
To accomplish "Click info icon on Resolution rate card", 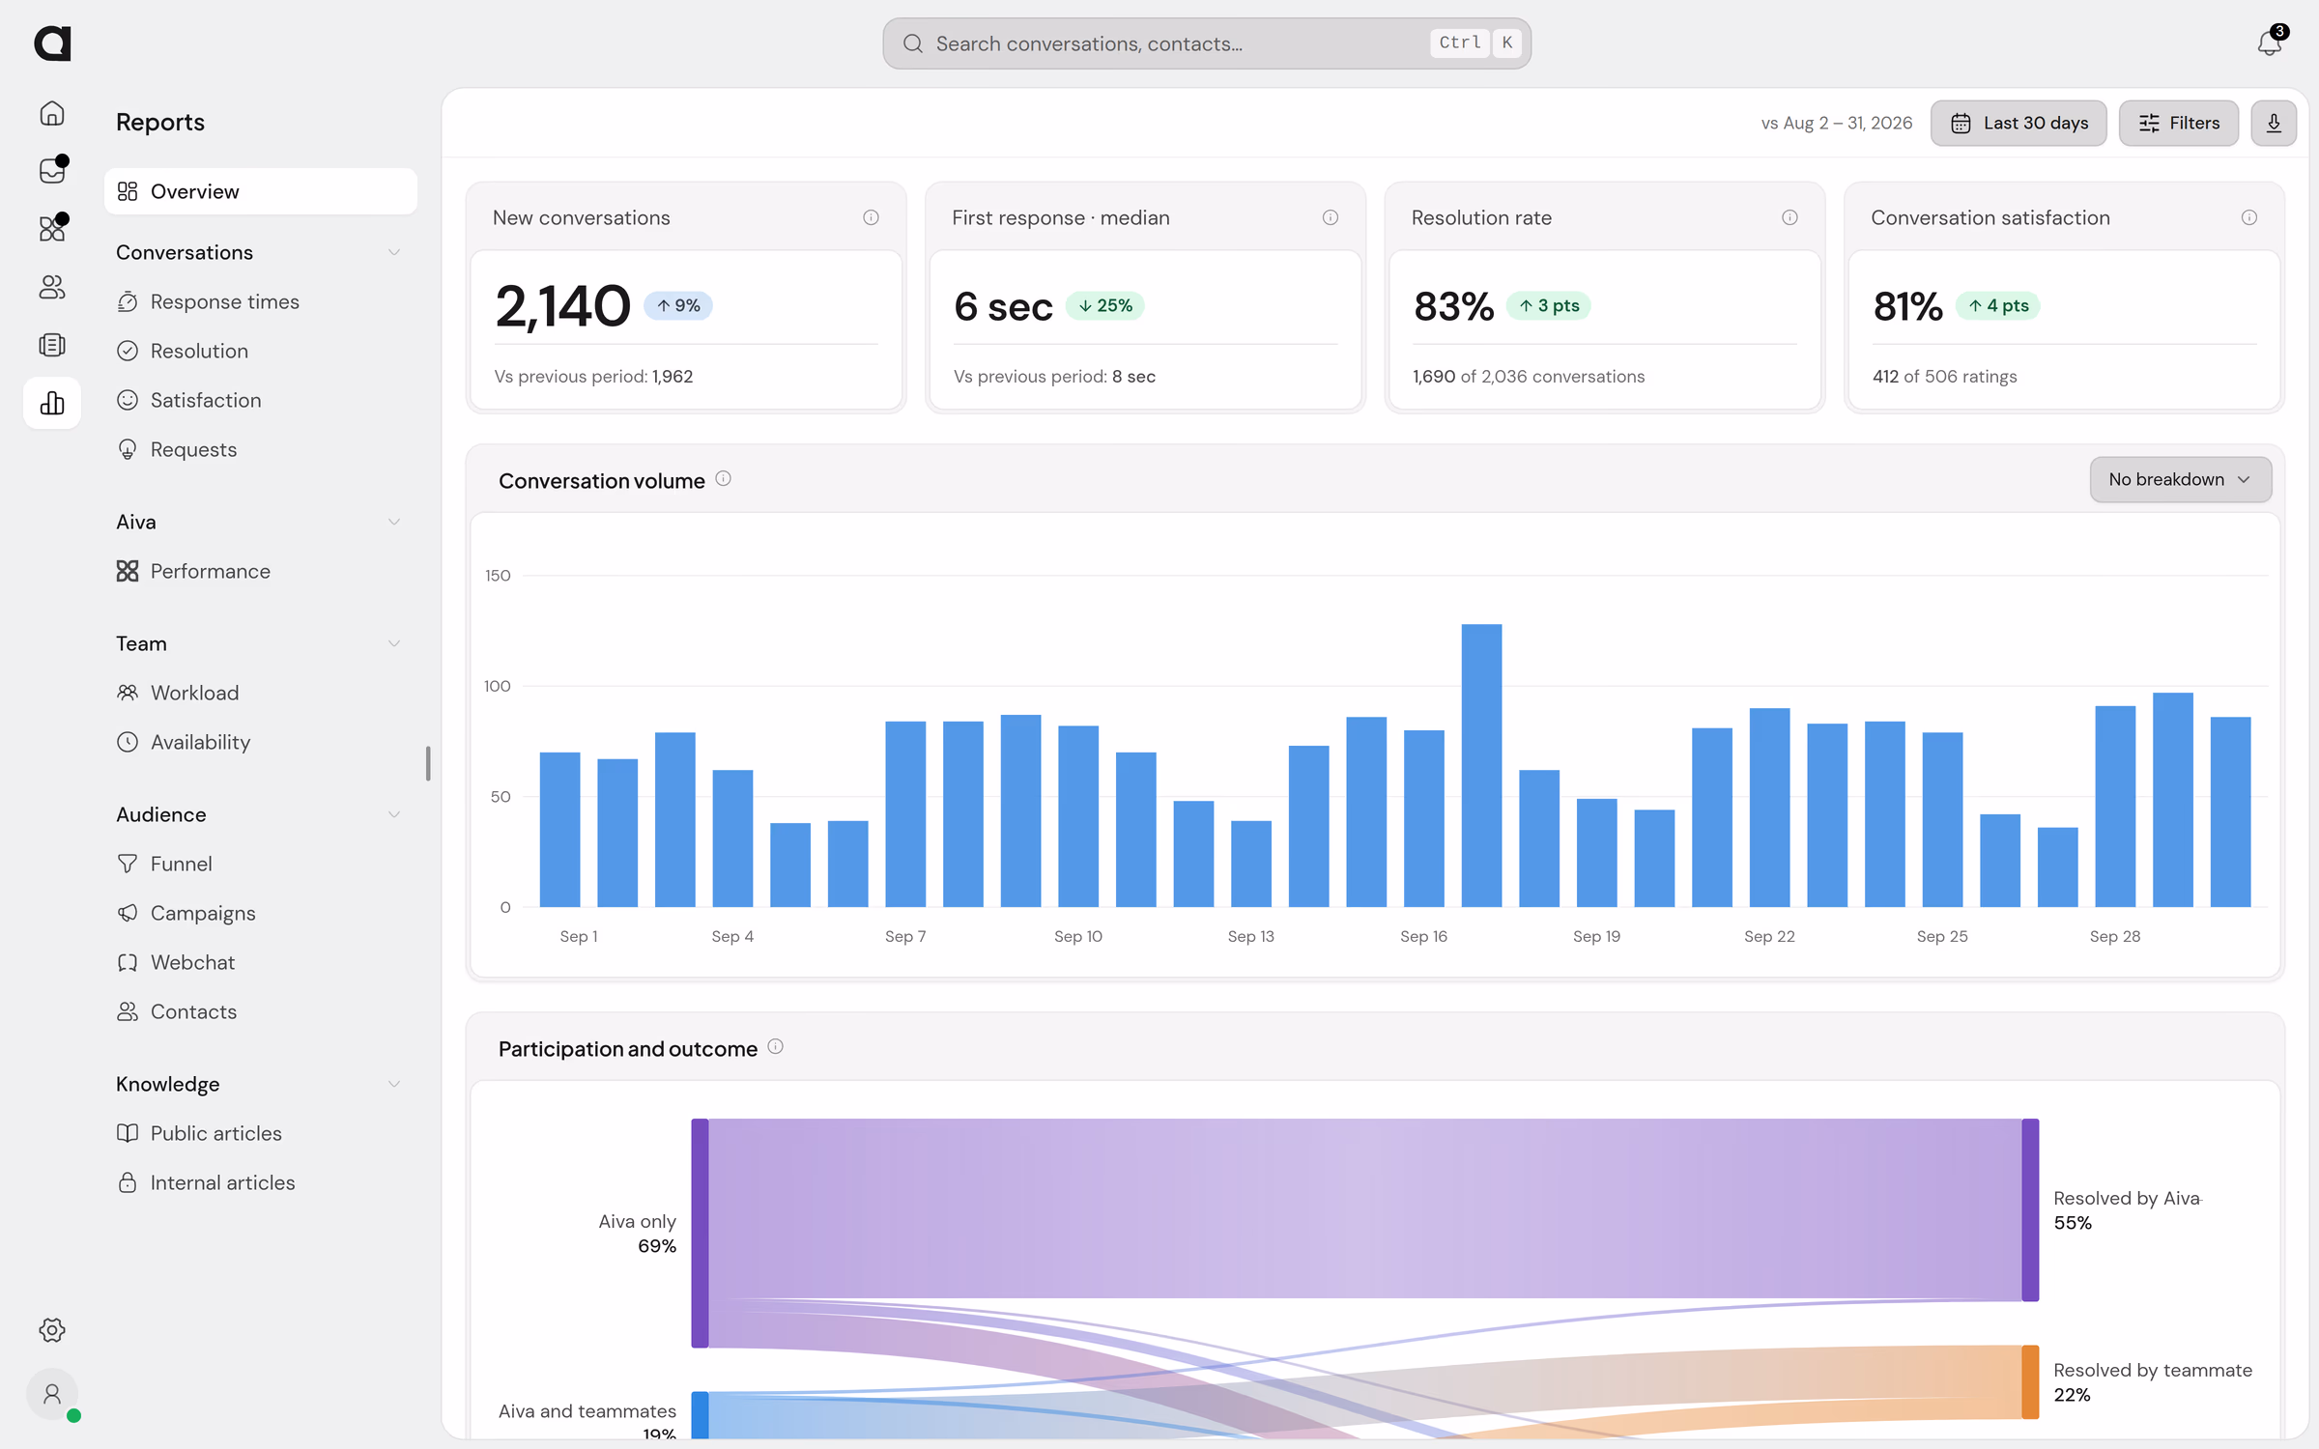I will coord(1789,217).
